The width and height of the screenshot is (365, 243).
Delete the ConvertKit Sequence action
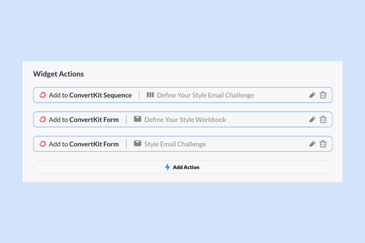coord(323,95)
